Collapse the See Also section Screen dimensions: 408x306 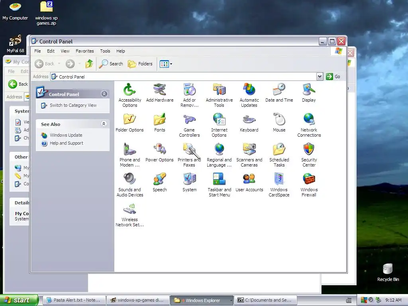tap(104, 124)
